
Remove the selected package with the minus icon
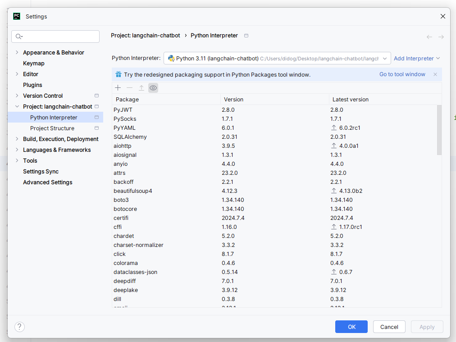pos(129,87)
